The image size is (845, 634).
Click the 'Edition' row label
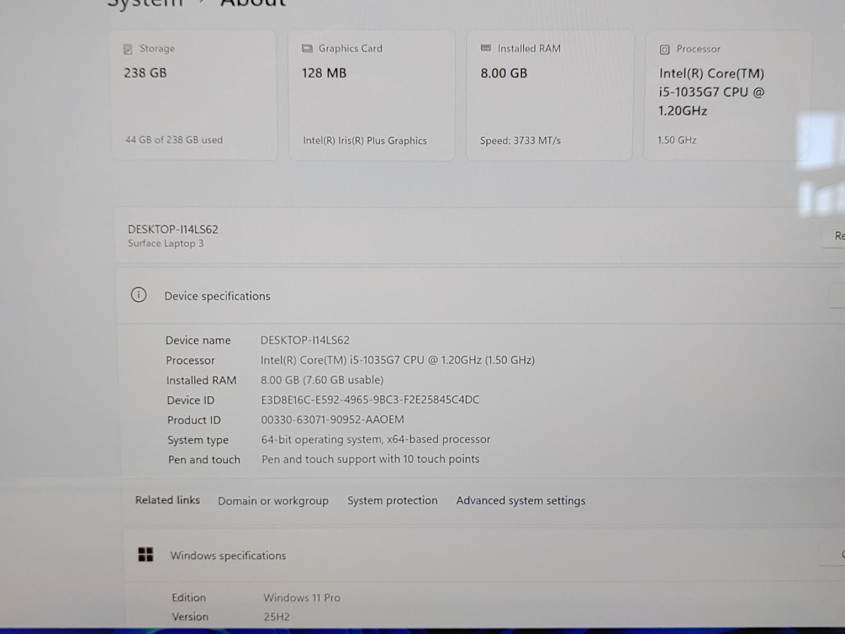189,598
